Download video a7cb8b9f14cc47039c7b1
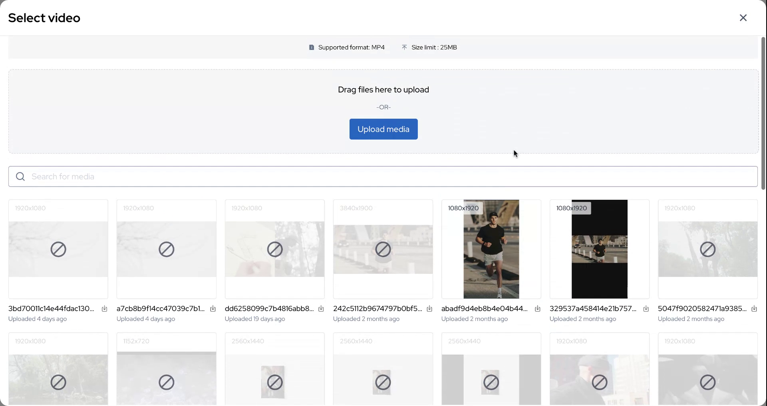 click(x=213, y=309)
